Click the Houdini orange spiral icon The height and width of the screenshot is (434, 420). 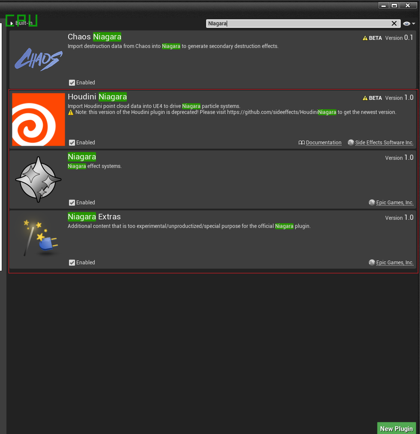tap(39, 120)
